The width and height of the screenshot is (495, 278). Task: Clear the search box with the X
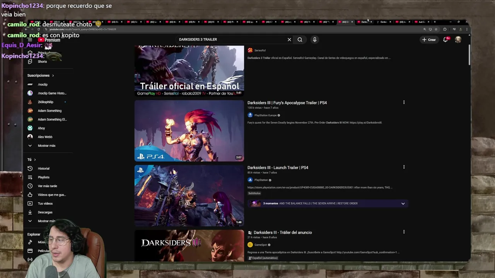click(289, 39)
